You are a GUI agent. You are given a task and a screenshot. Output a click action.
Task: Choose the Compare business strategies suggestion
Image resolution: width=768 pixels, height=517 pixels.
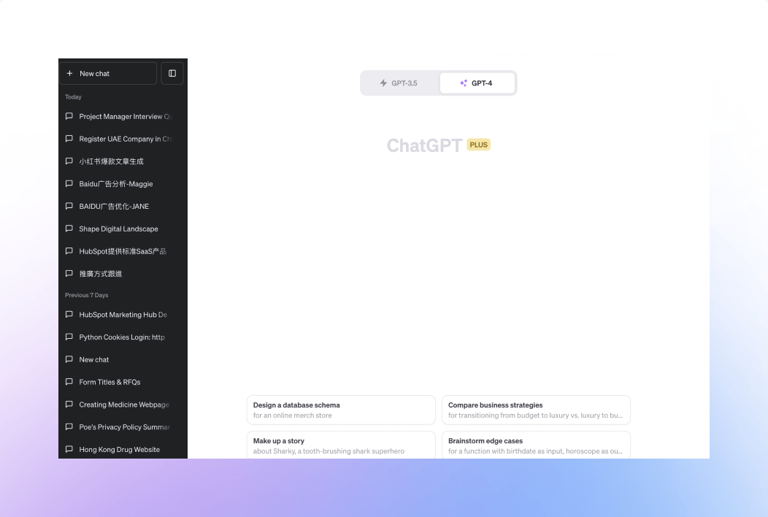[536, 410]
